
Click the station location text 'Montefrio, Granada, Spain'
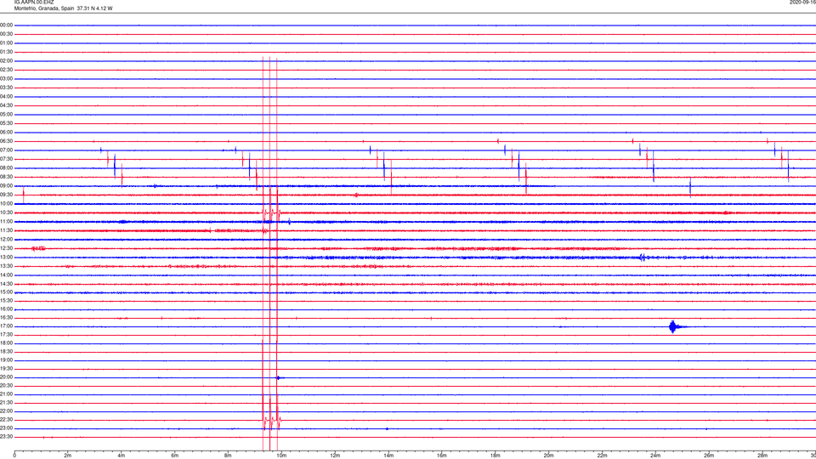[44, 8]
